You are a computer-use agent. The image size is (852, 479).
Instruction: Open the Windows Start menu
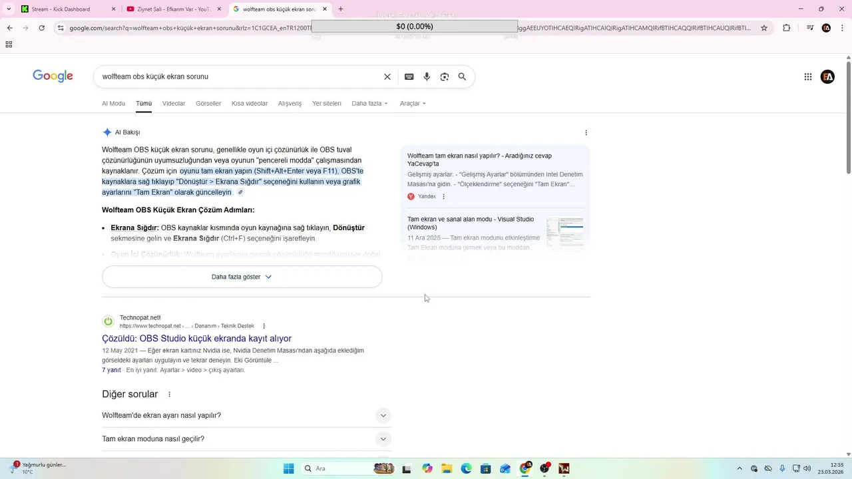point(289,468)
